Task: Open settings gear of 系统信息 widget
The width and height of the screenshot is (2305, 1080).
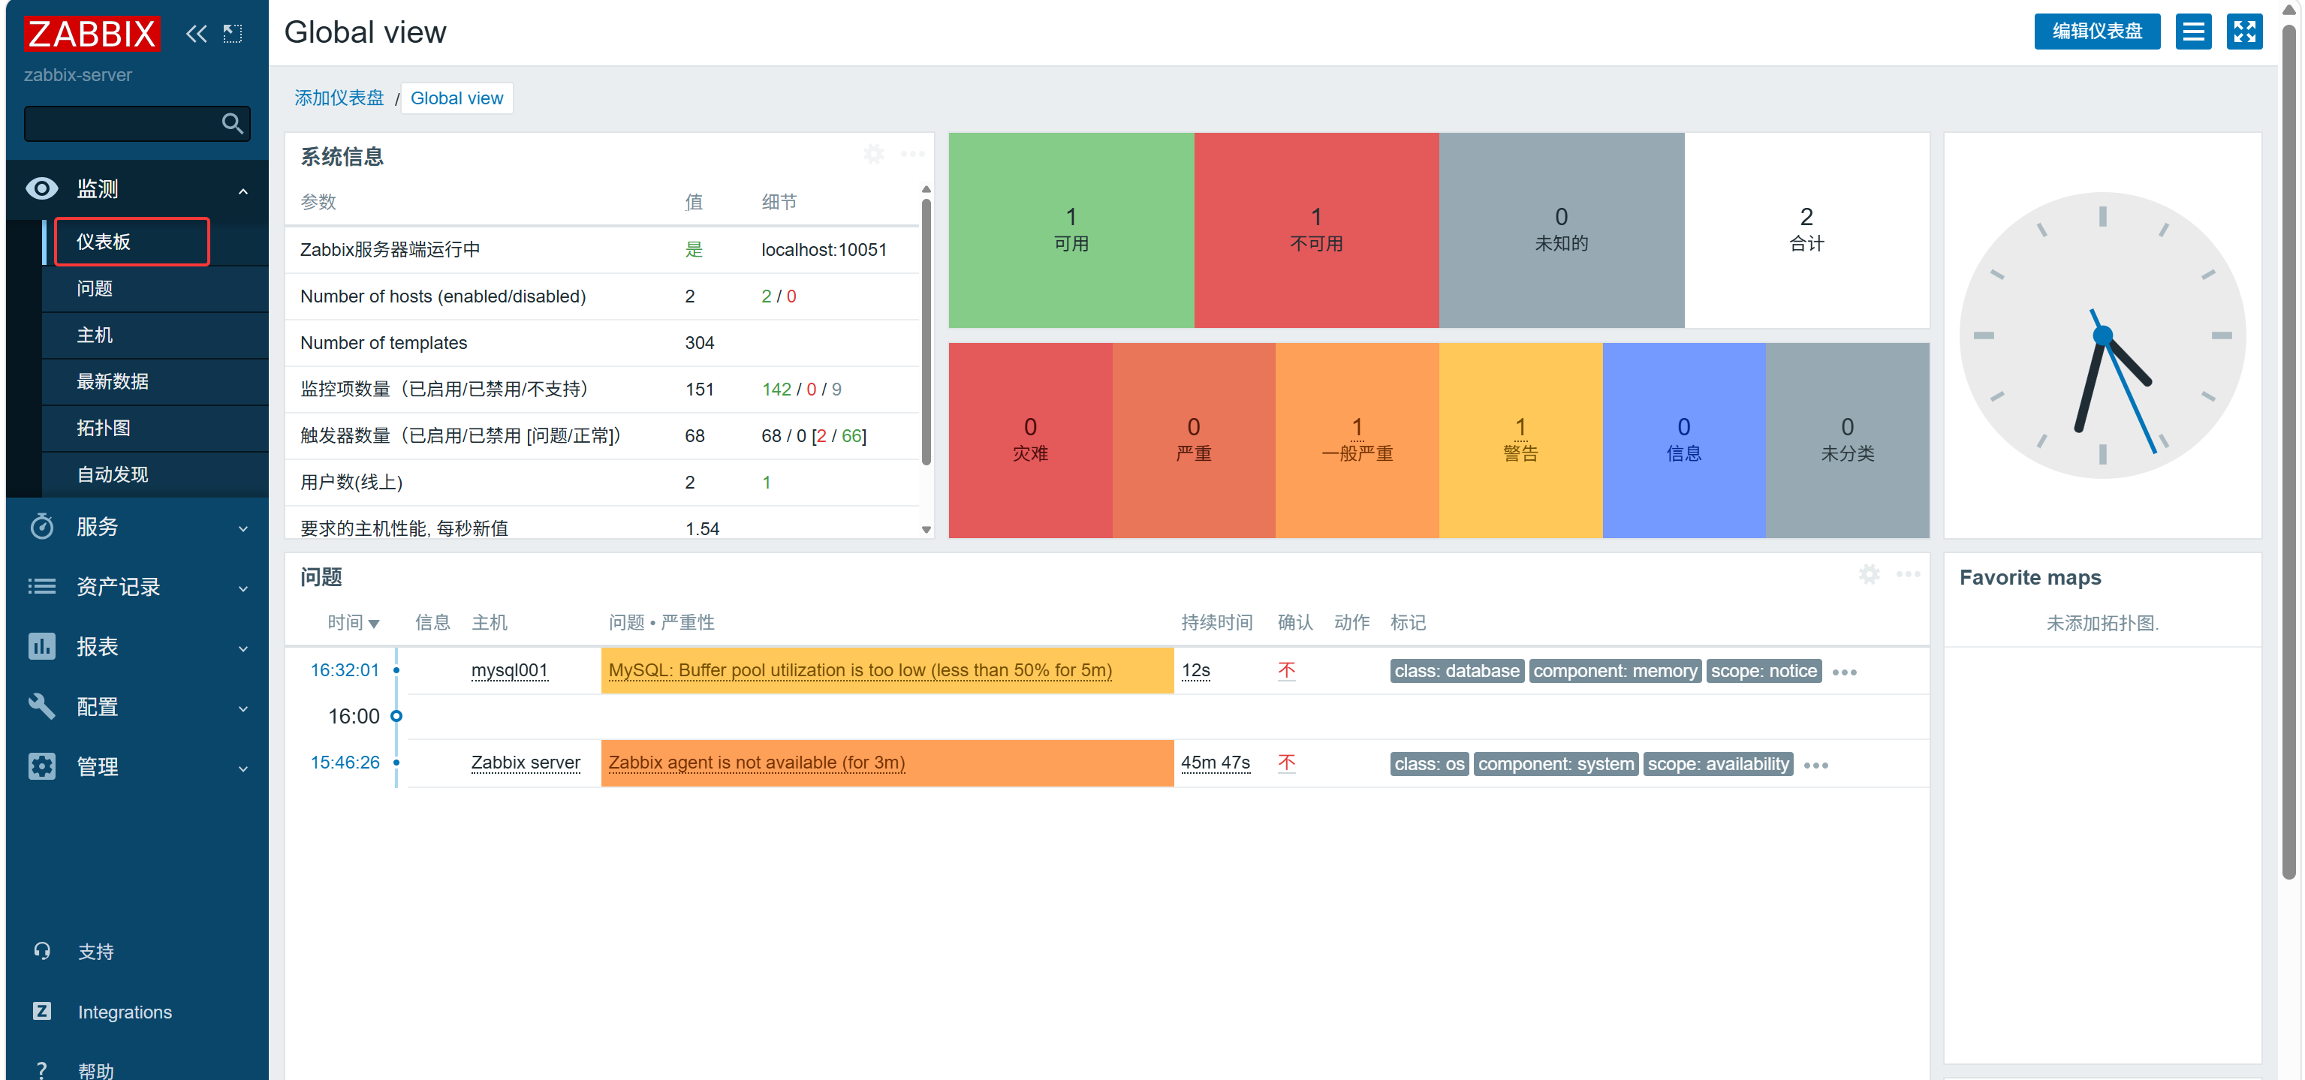Action: [873, 154]
